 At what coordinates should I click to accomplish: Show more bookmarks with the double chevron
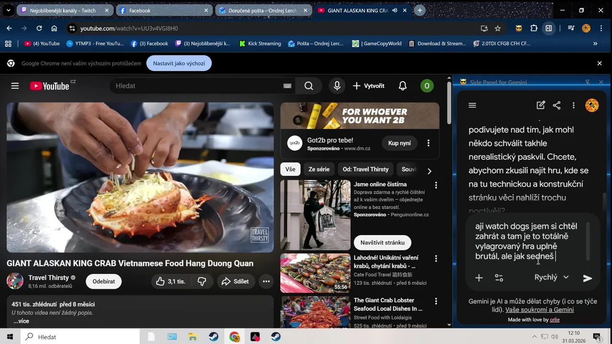[x=595, y=43]
